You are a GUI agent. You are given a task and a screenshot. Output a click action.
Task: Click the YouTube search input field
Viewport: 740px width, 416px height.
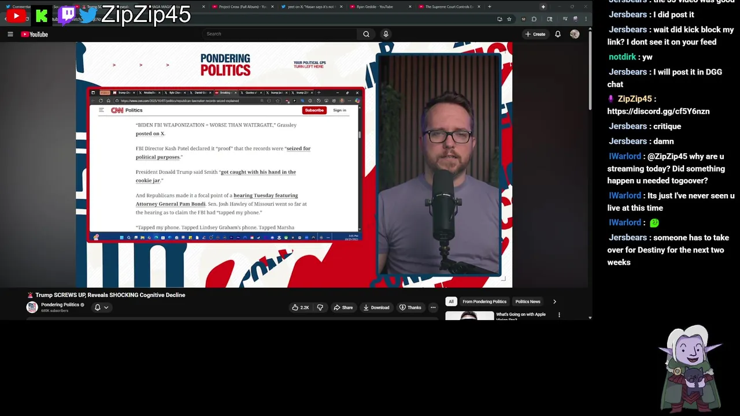[280, 34]
